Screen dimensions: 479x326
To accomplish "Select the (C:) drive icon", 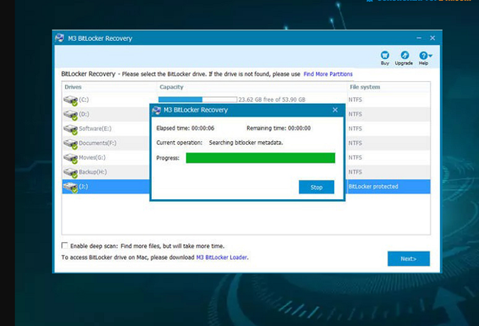I will click(70, 100).
